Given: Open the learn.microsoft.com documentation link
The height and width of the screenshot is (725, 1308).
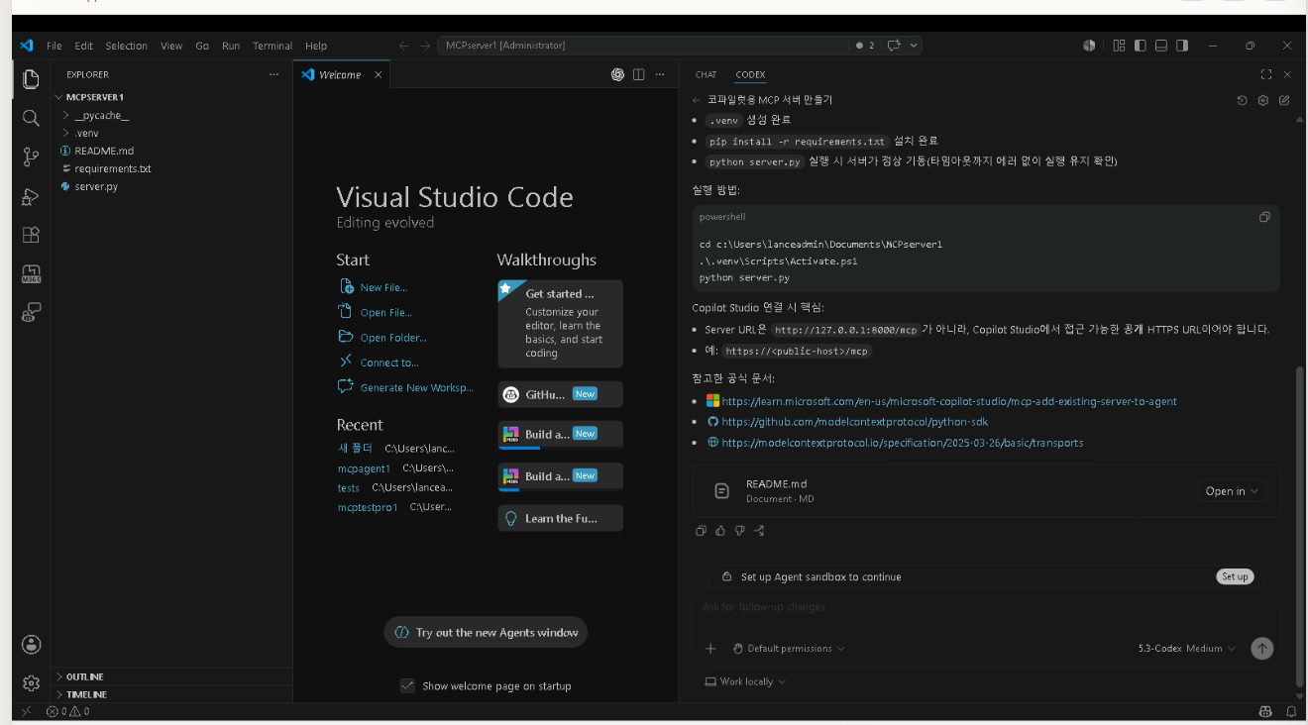Looking at the screenshot, I should 949,401.
